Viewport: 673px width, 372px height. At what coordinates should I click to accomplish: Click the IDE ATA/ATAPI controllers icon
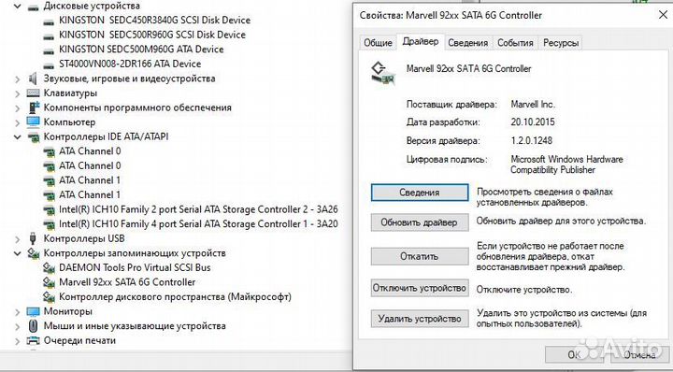[x=33, y=136]
